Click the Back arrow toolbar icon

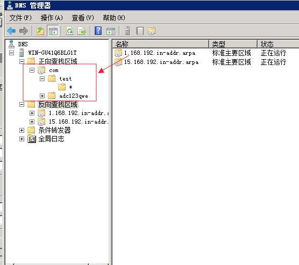11,31
